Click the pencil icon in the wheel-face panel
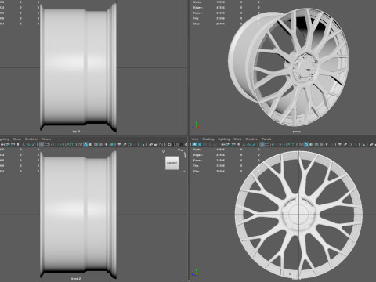 pos(254,144)
